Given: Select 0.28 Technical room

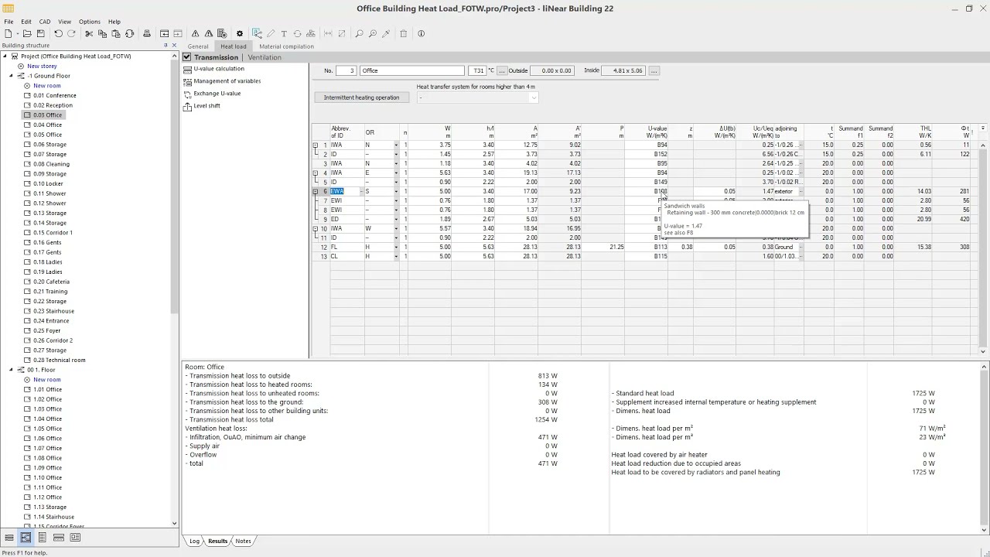Looking at the screenshot, I should click(x=59, y=360).
